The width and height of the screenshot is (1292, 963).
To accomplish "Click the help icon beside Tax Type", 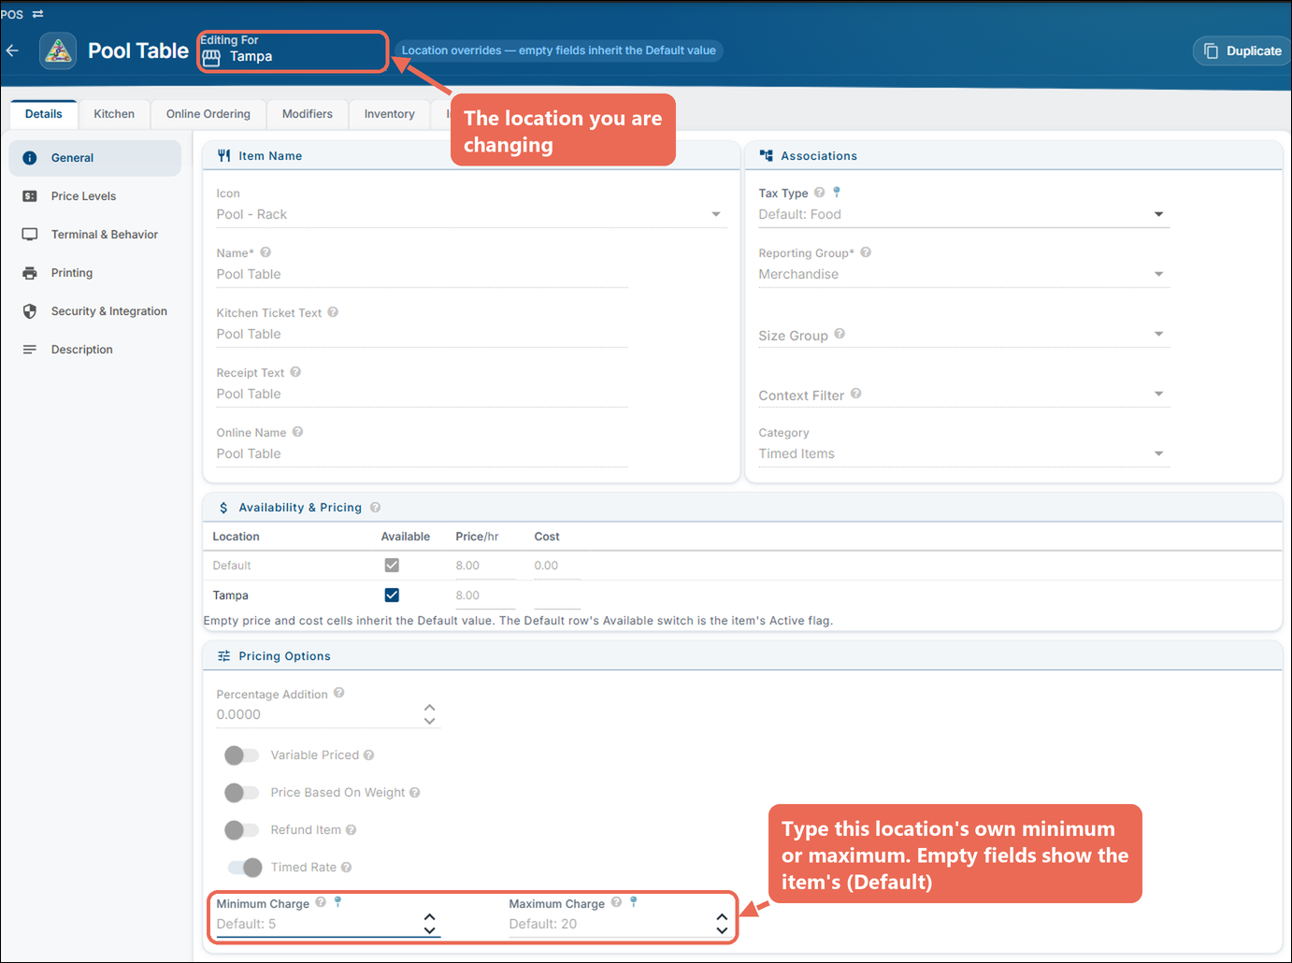I will (819, 193).
